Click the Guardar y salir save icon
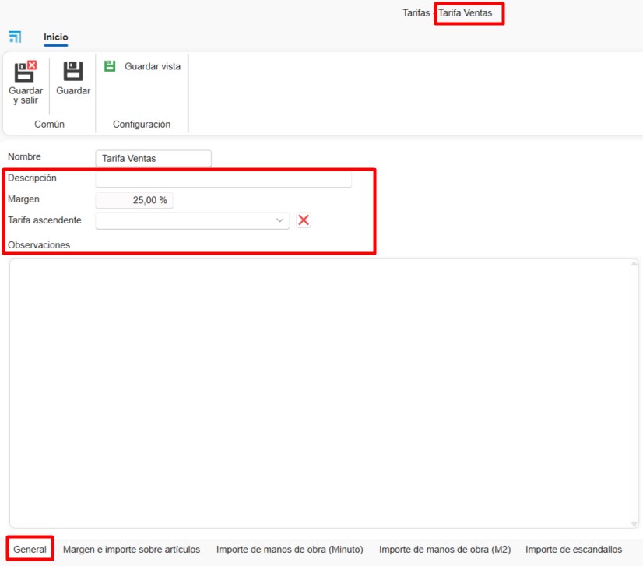The height and width of the screenshot is (566, 643). [26, 72]
